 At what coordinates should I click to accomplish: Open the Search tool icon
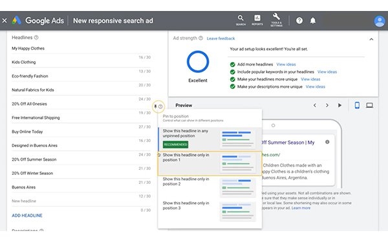click(241, 20)
